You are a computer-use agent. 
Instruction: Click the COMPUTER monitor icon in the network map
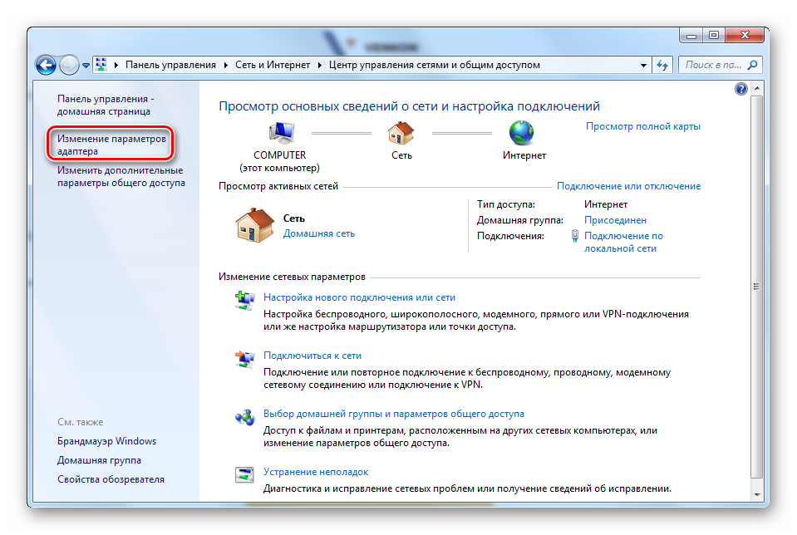(x=281, y=133)
